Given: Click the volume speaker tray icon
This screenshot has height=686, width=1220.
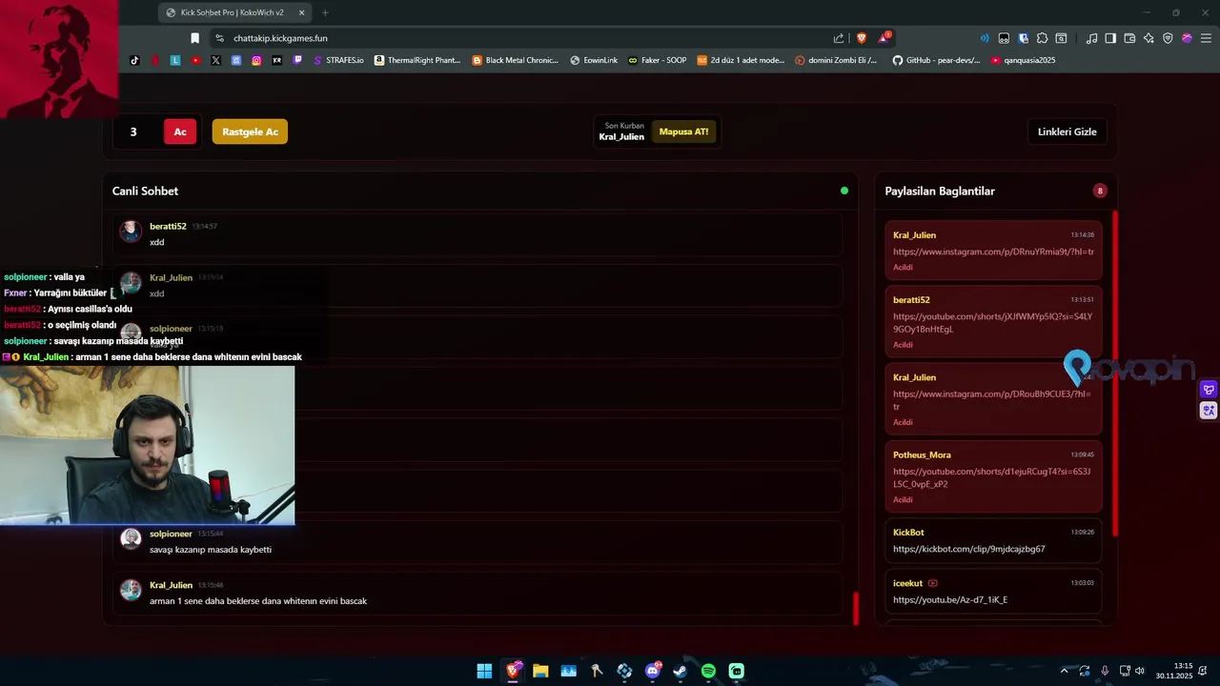Looking at the screenshot, I should [x=1139, y=671].
